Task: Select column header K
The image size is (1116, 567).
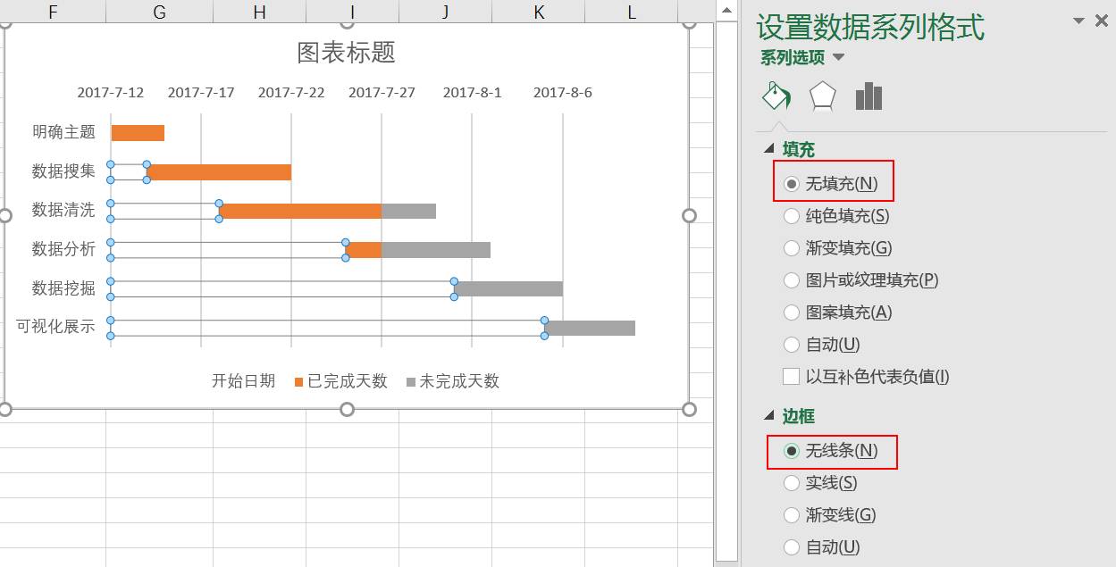Action: (x=539, y=12)
